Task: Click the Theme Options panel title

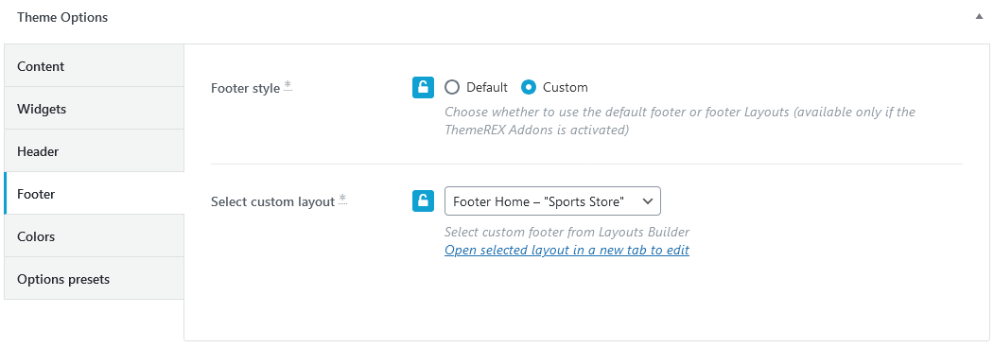Action: [62, 17]
